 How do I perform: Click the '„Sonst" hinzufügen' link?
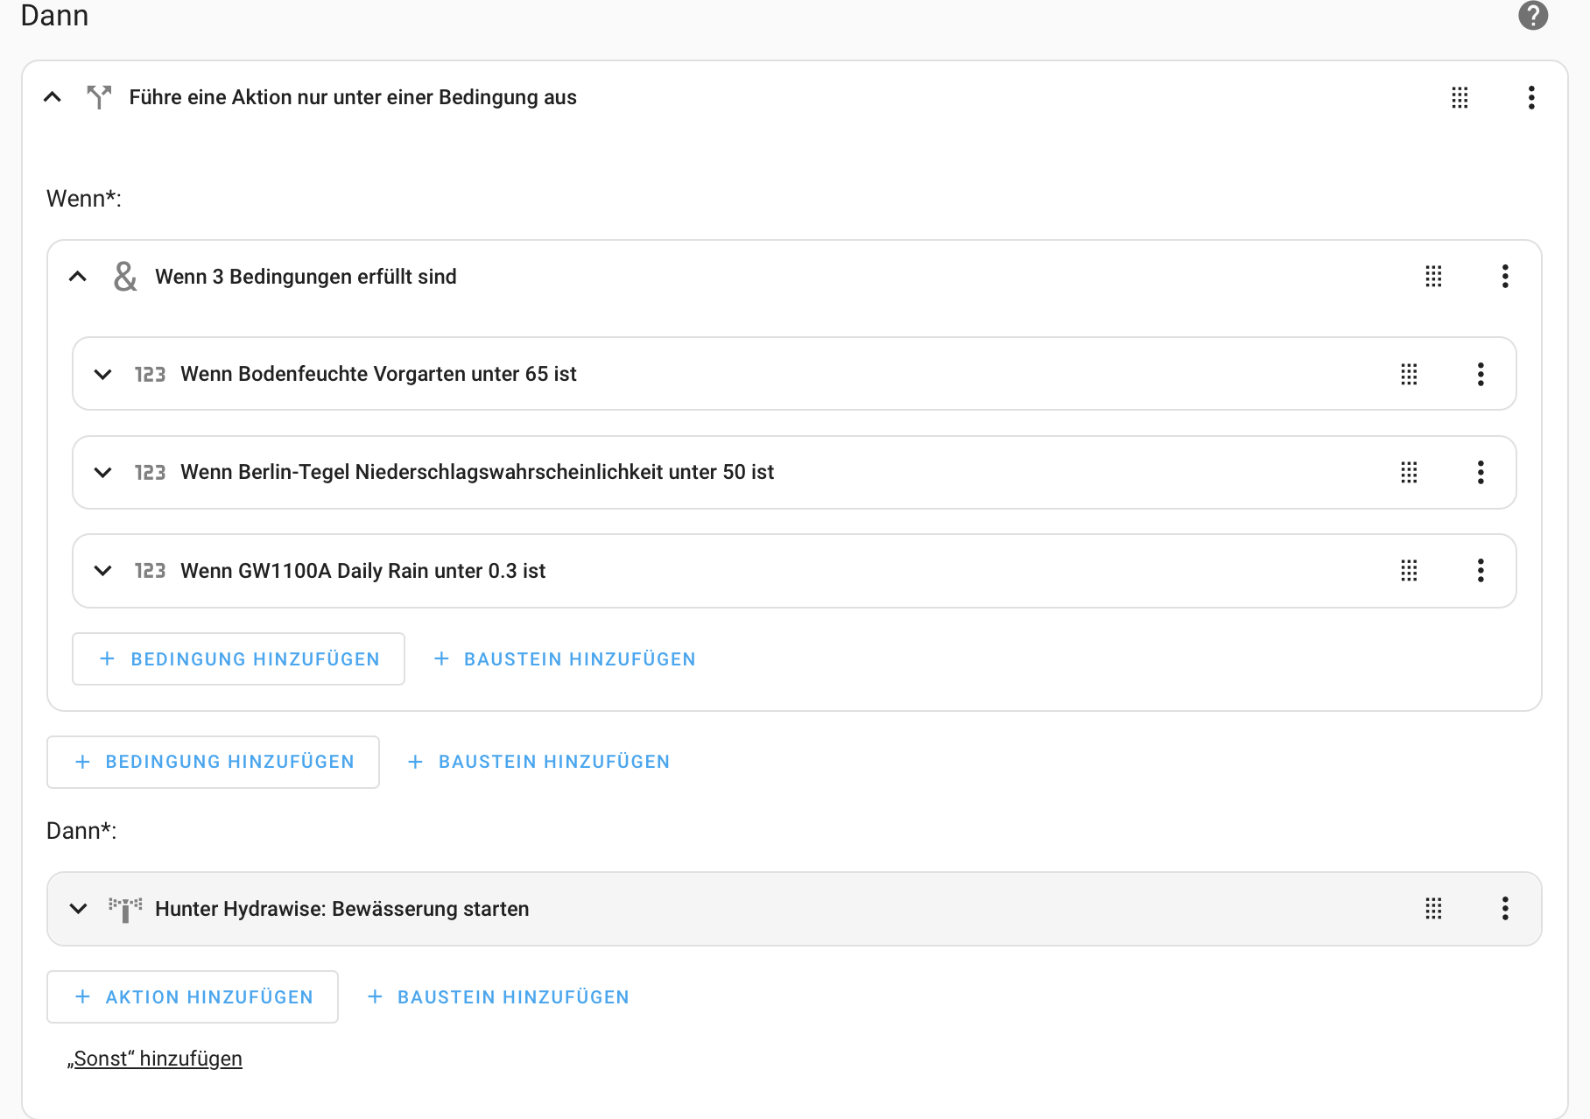coord(156,1059)
